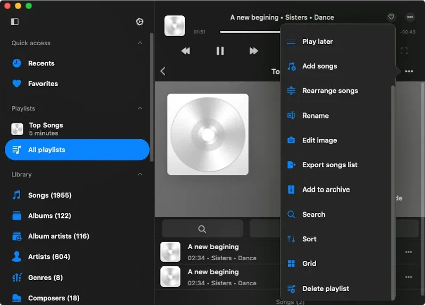Pause the currently playing song
Viewport: 425px width, 305px height.
click(x=220, y=51)
